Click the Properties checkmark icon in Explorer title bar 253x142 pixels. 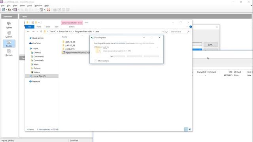tap(32, 22)
